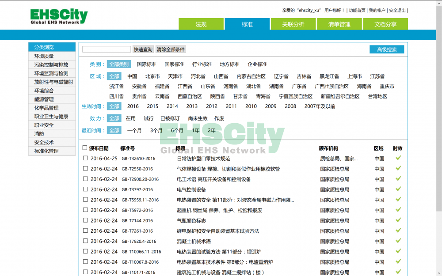442x276 pixels.
Task: Select checkbox for GB-T5972-2016 standard
Action: [x=86, y=210]
